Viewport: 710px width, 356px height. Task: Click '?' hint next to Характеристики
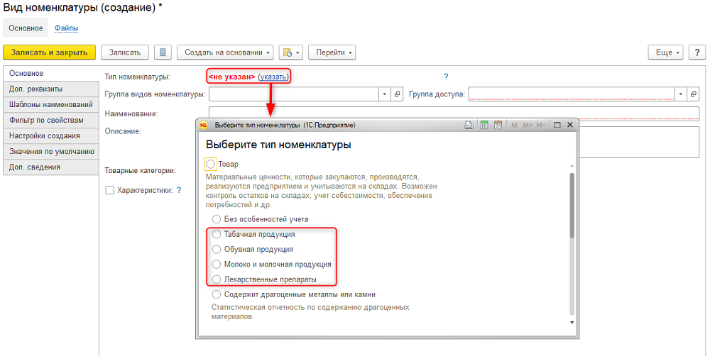(179, 190)
